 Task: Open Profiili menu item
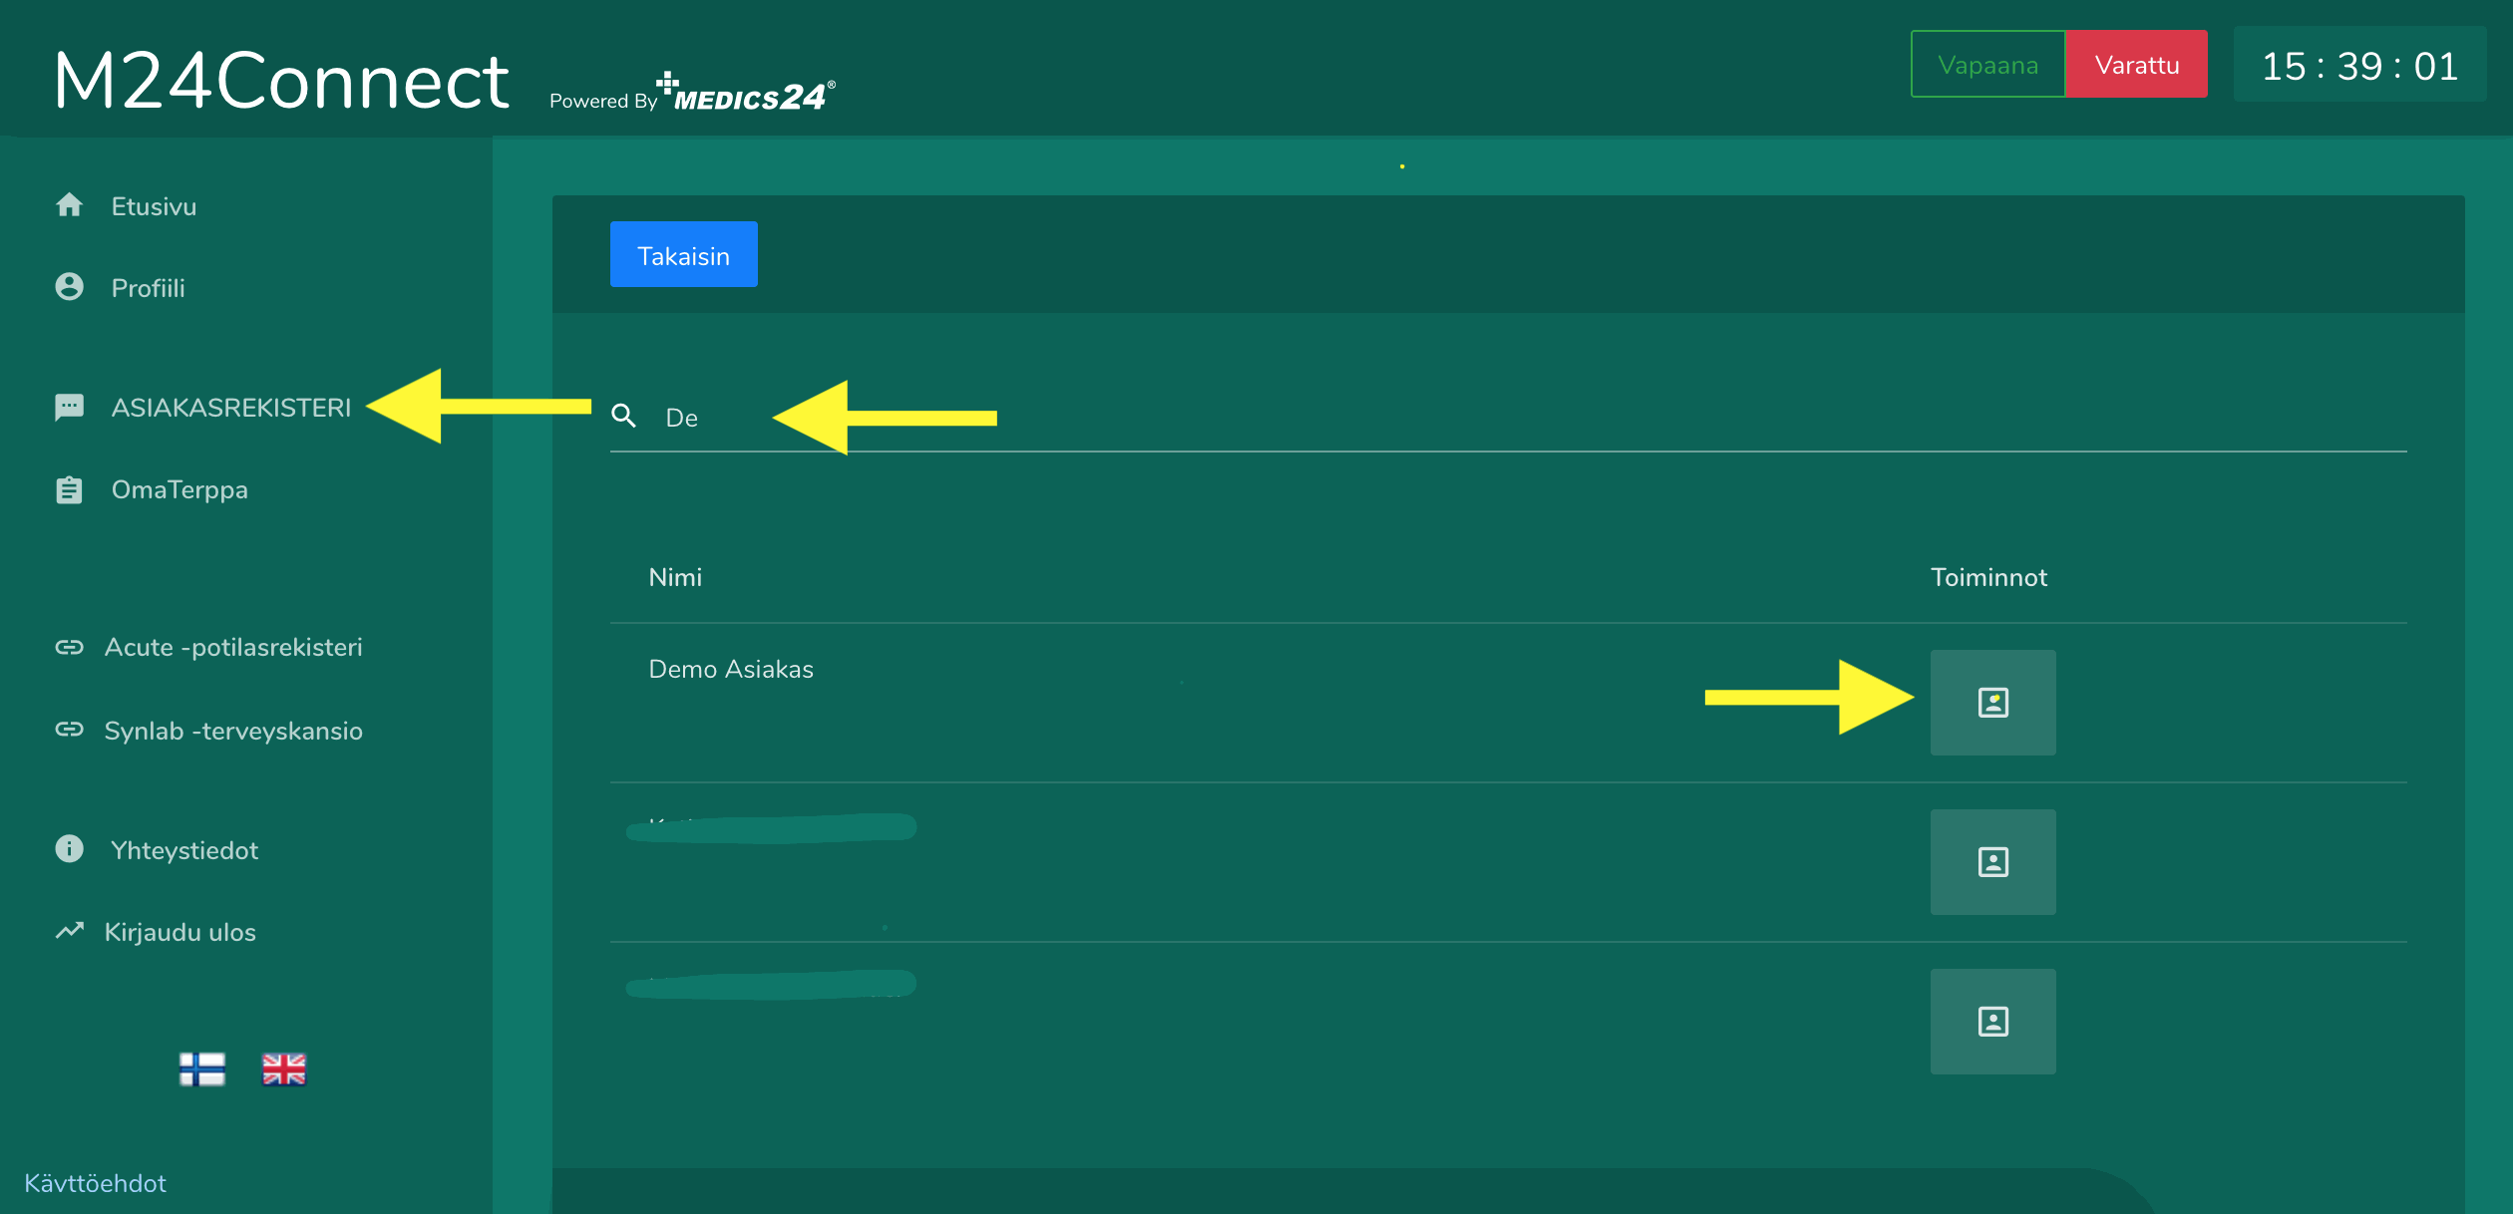click(x=148, y=288)
